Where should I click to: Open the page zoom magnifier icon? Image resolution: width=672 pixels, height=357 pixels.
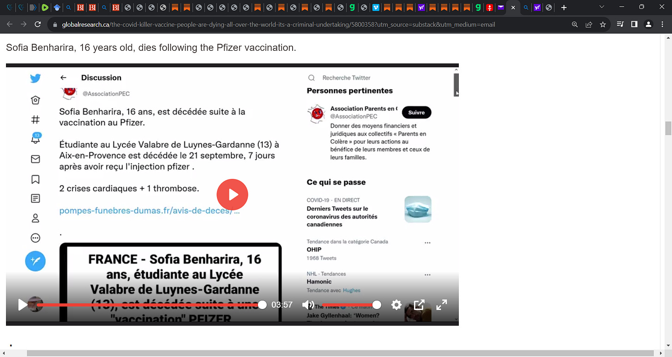tap(575, 24)
